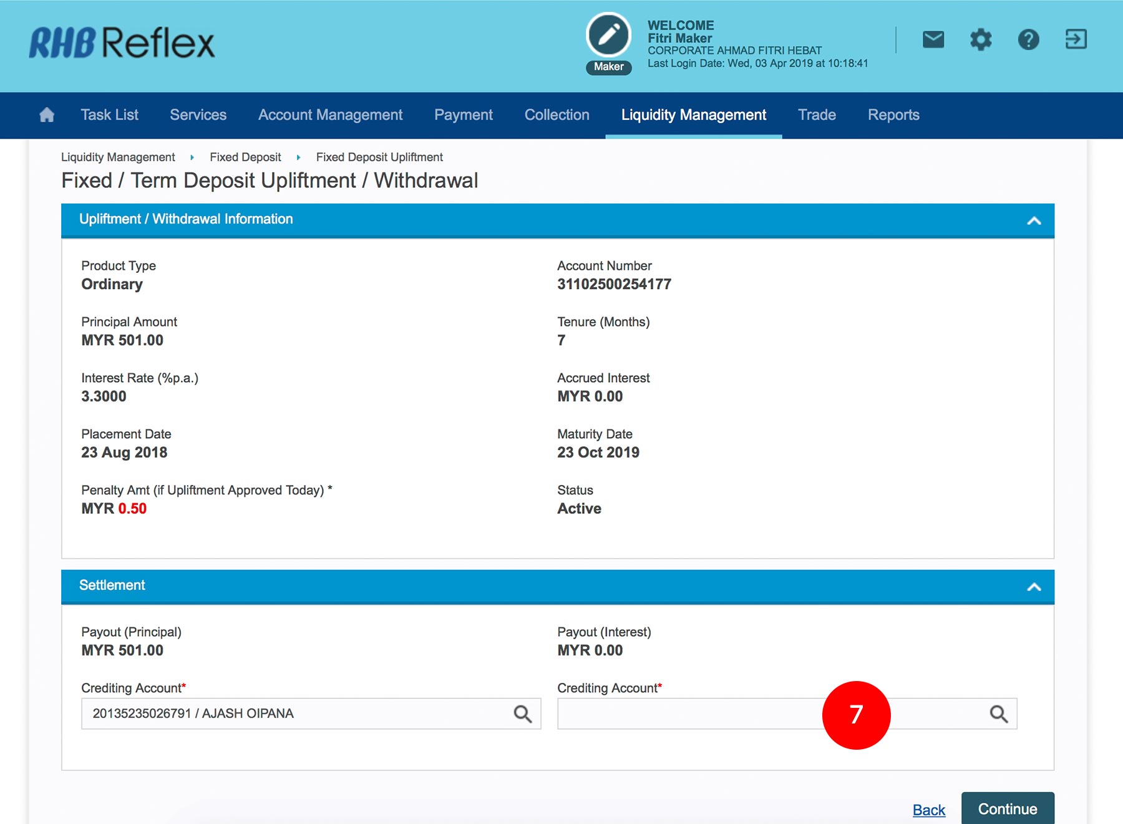This screenshot has height=824, width=1123.
Task: Open the Task List menu
Action: click(x=109, y=115)
